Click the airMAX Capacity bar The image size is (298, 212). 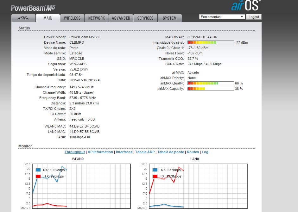(211, 89)
